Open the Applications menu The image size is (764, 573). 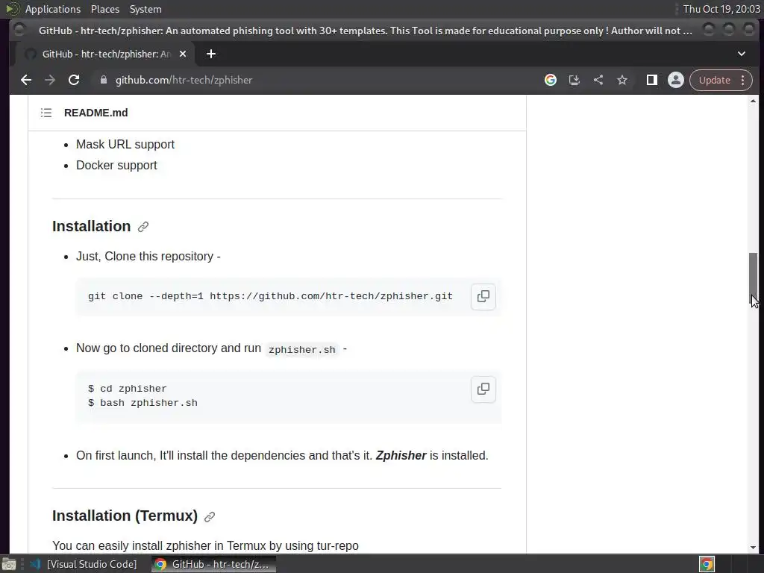point(53,9)
